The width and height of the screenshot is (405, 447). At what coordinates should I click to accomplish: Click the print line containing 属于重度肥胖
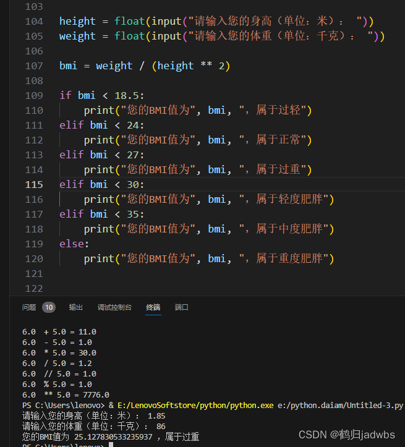pyautogui.click(x=209, y=259)
